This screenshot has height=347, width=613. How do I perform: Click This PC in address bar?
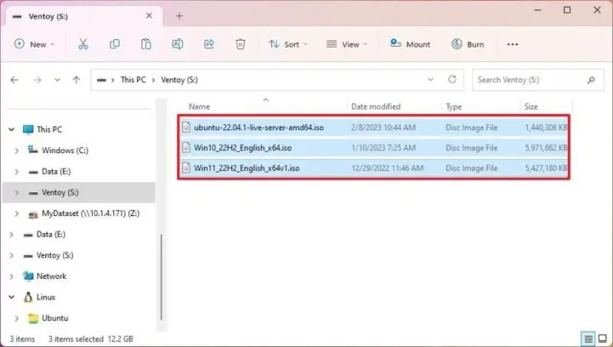pyautogui.click(x=133, y=80)
